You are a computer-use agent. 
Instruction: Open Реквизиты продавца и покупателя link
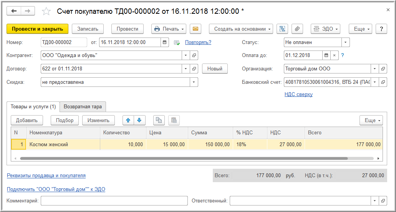tap(46, 176)
